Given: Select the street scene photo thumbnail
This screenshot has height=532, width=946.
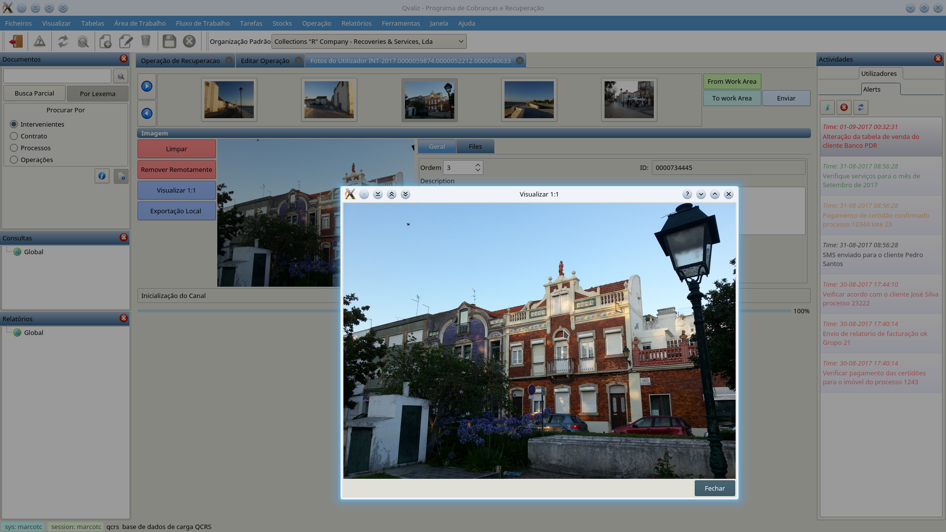Looking at the screenshot, I should 629,100.
